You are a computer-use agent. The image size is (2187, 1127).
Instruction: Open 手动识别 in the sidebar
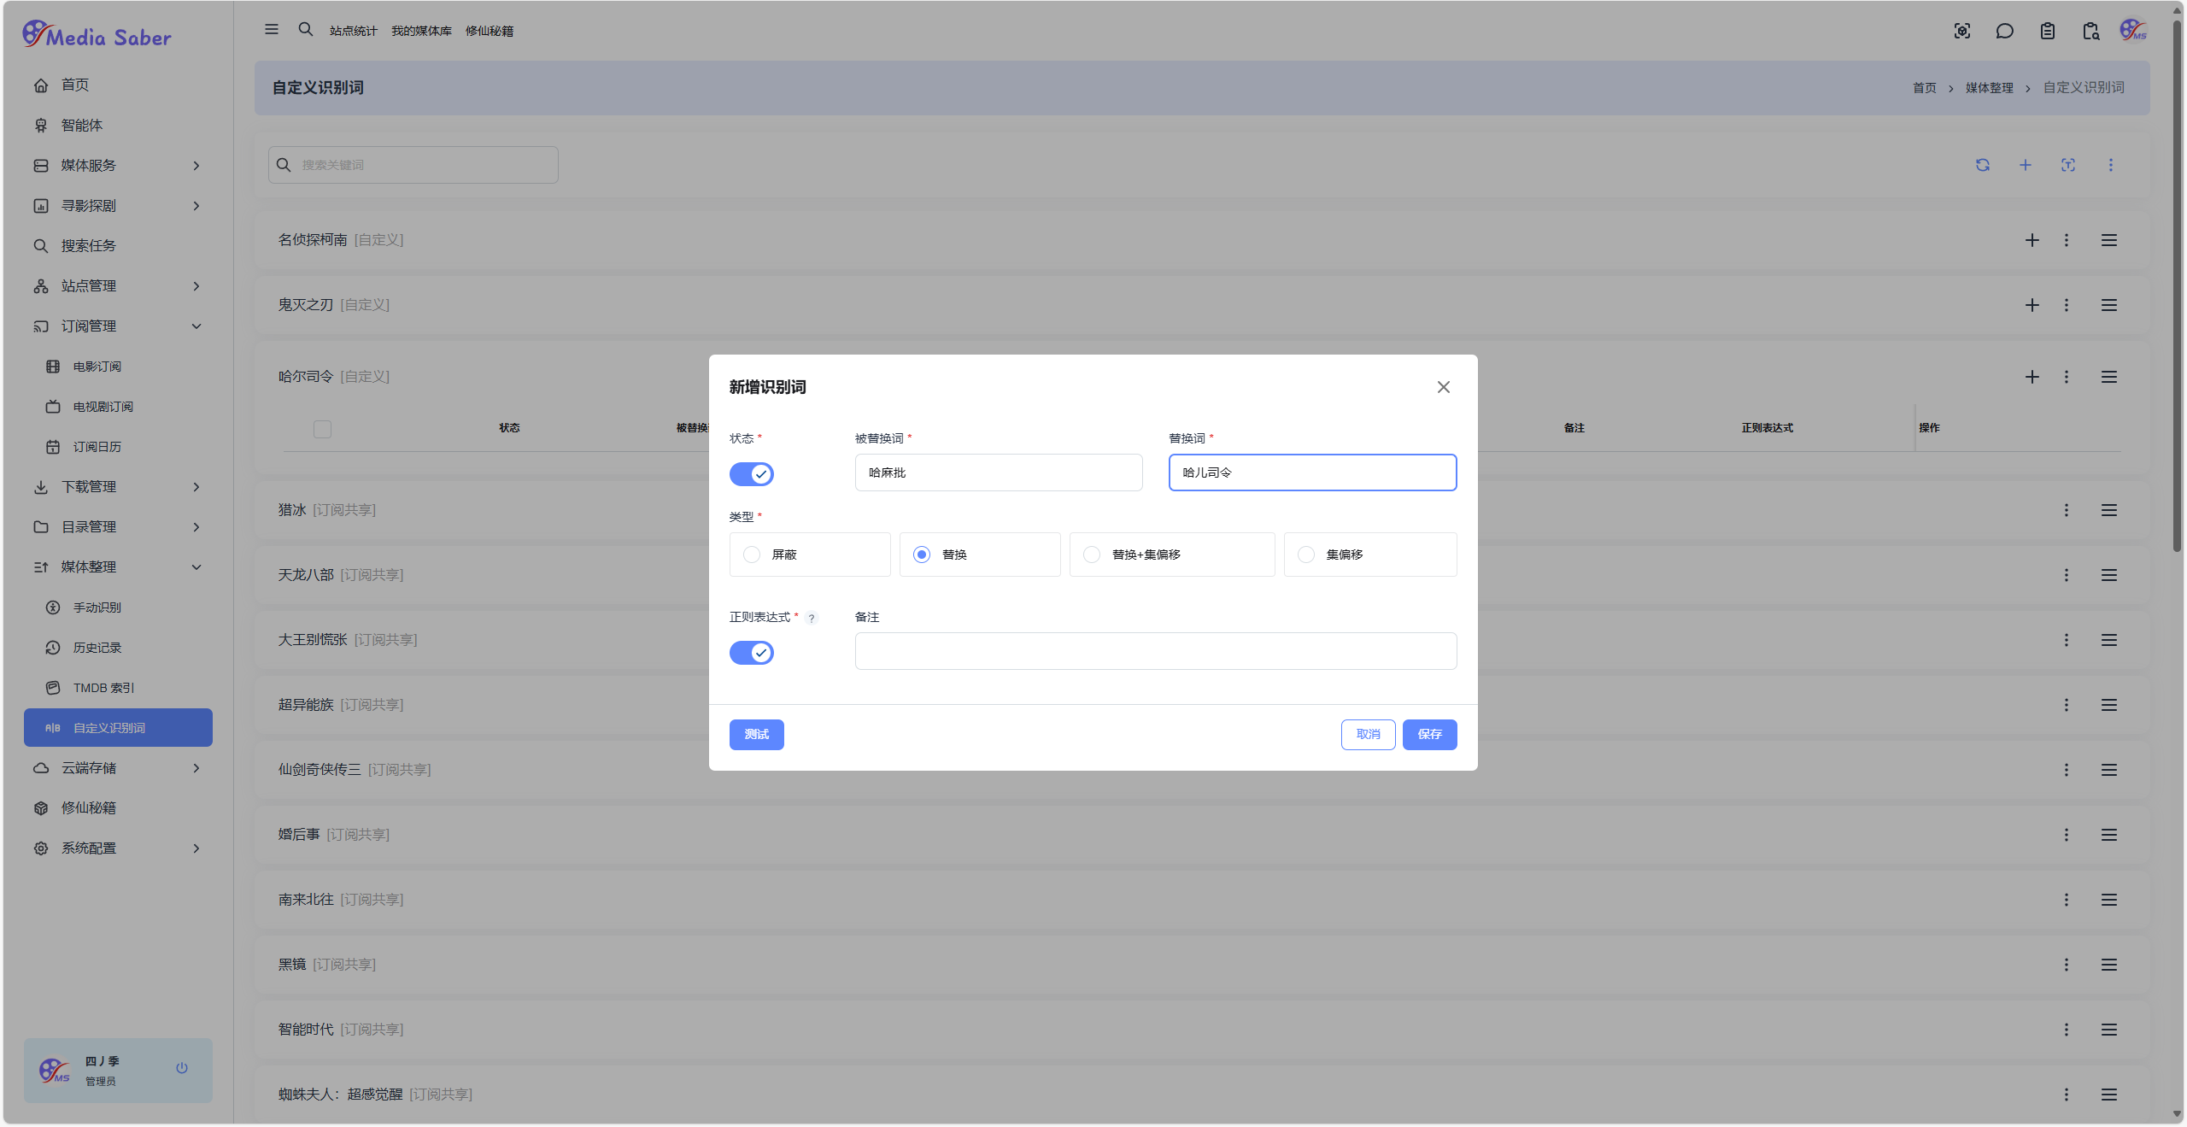[x=97, y=608]
